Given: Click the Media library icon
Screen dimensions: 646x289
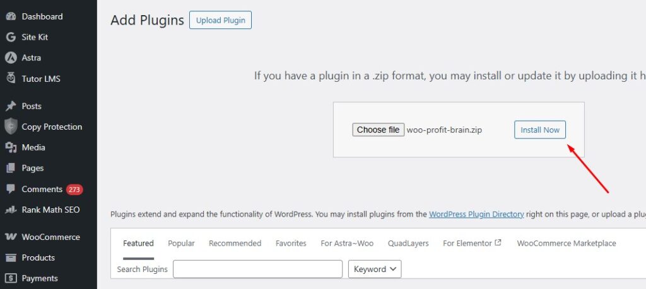Looking at the screenshot, I should 11,147.
